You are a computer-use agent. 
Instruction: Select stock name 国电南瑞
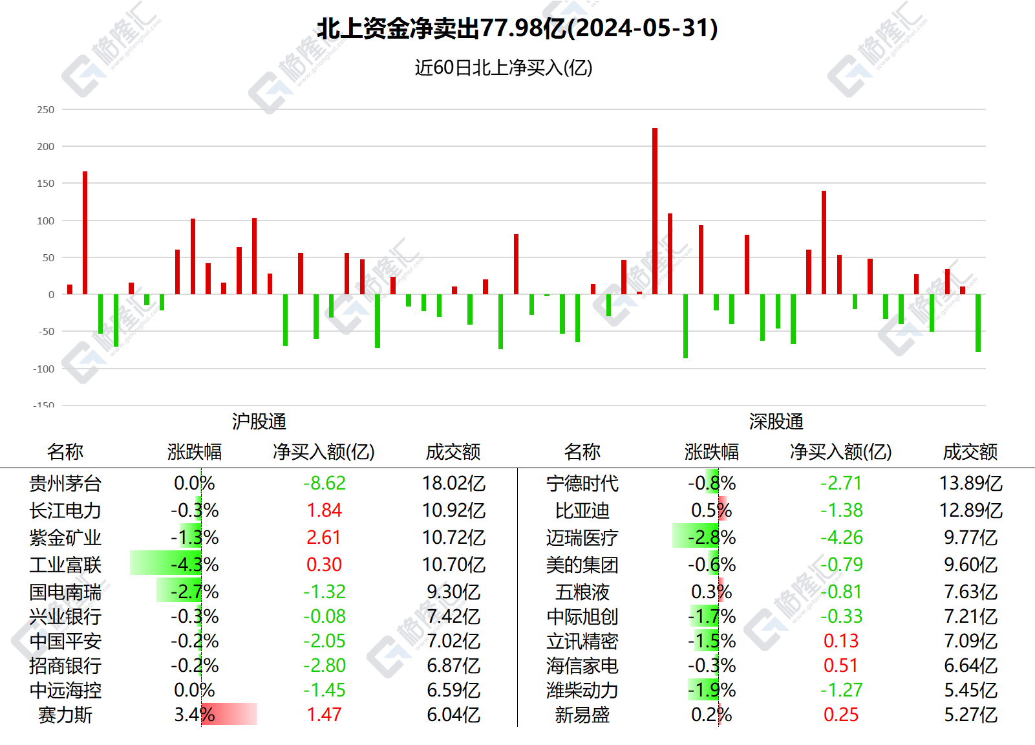click(65, 592)
